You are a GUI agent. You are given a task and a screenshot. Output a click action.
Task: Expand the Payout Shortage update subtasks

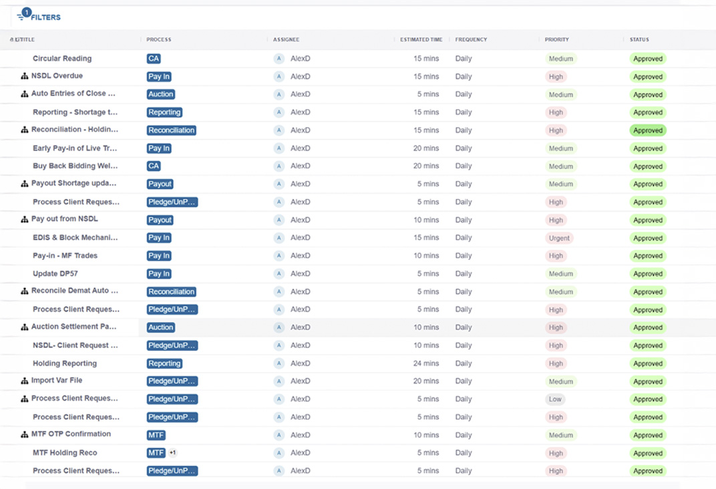(25, 184)
